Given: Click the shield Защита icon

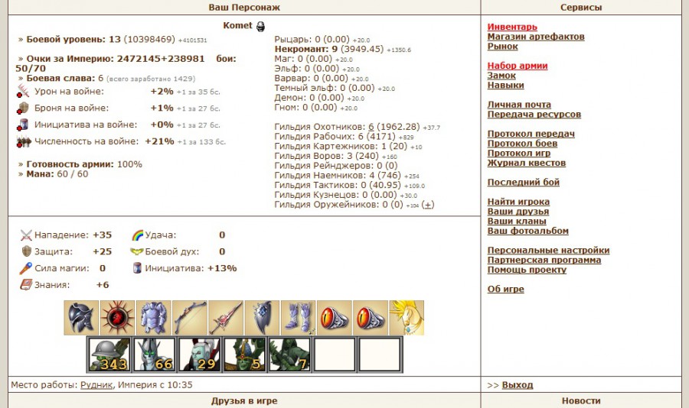Looking at the screenshot, I should (x=27, y=251).
